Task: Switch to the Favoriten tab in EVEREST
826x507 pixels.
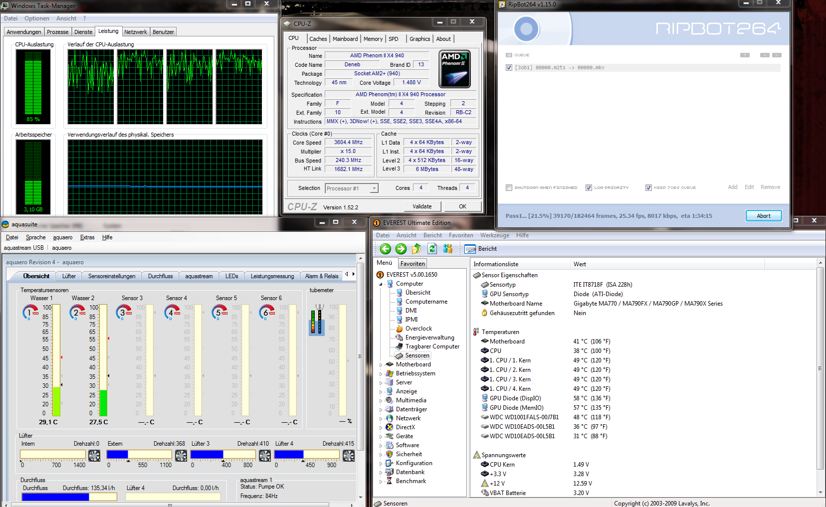Action: click(413, 264)
